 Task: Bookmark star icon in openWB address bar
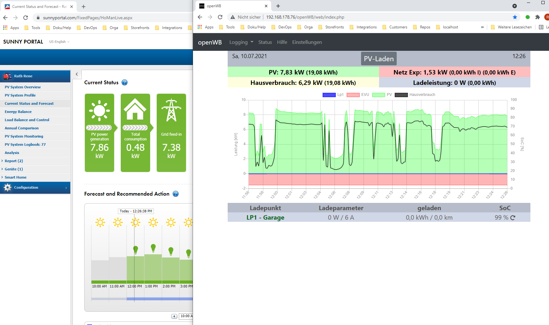(515, 17)
